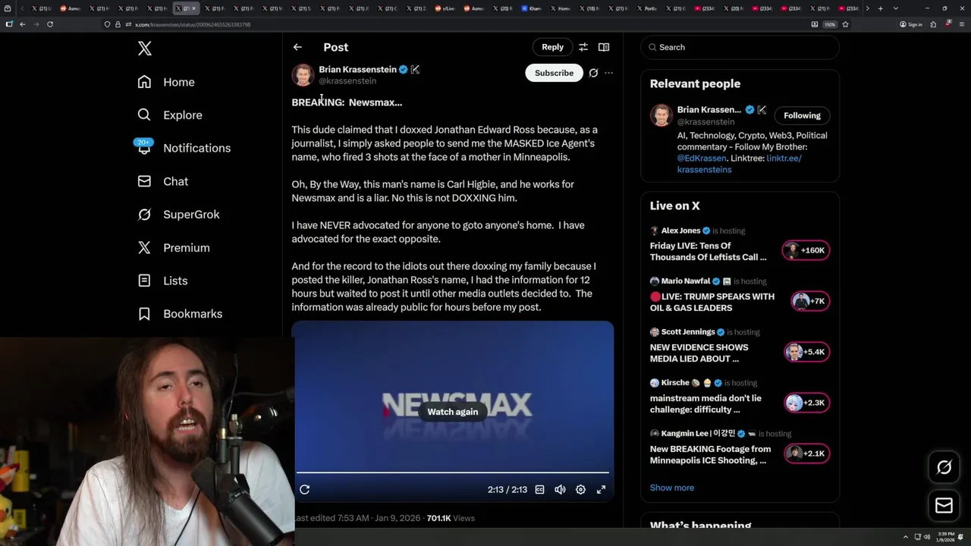Viewport: 971px width, 546px height.
Task: Close the active X browser tab
Action: (x=194, y=8)
